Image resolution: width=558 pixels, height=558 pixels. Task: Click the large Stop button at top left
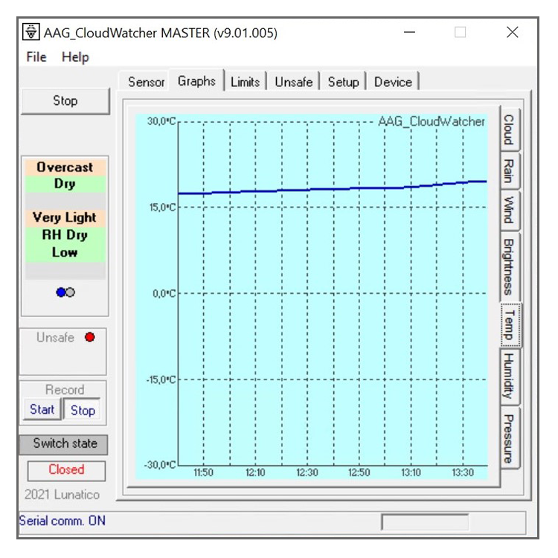[x=65, y=100]
